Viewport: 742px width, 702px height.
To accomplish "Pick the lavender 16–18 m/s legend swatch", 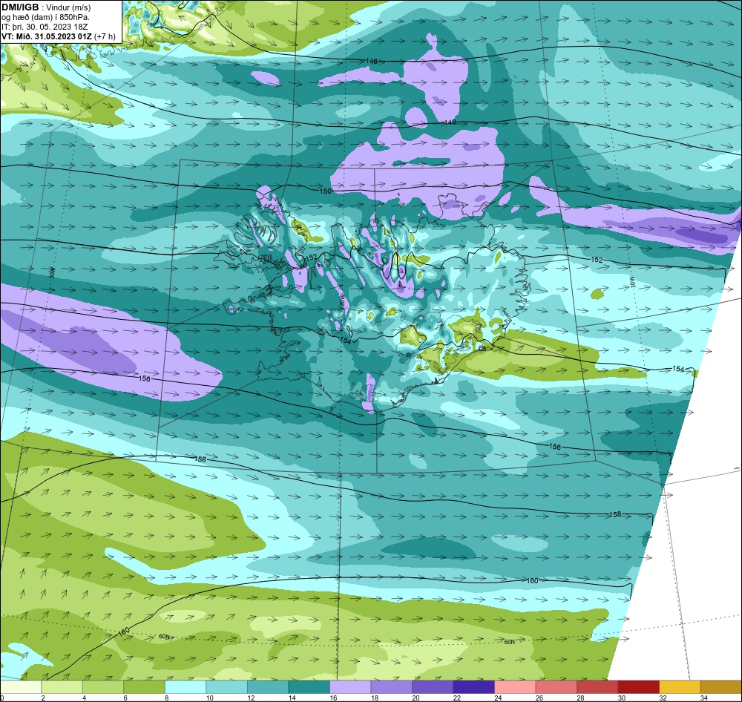I will coord(350,687).
